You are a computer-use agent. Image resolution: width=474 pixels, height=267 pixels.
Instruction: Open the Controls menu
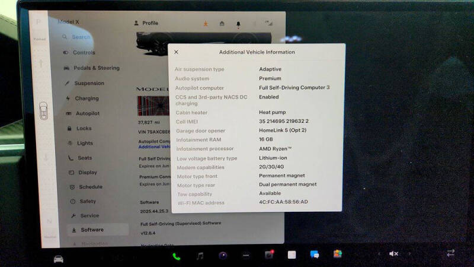point(79,52)
